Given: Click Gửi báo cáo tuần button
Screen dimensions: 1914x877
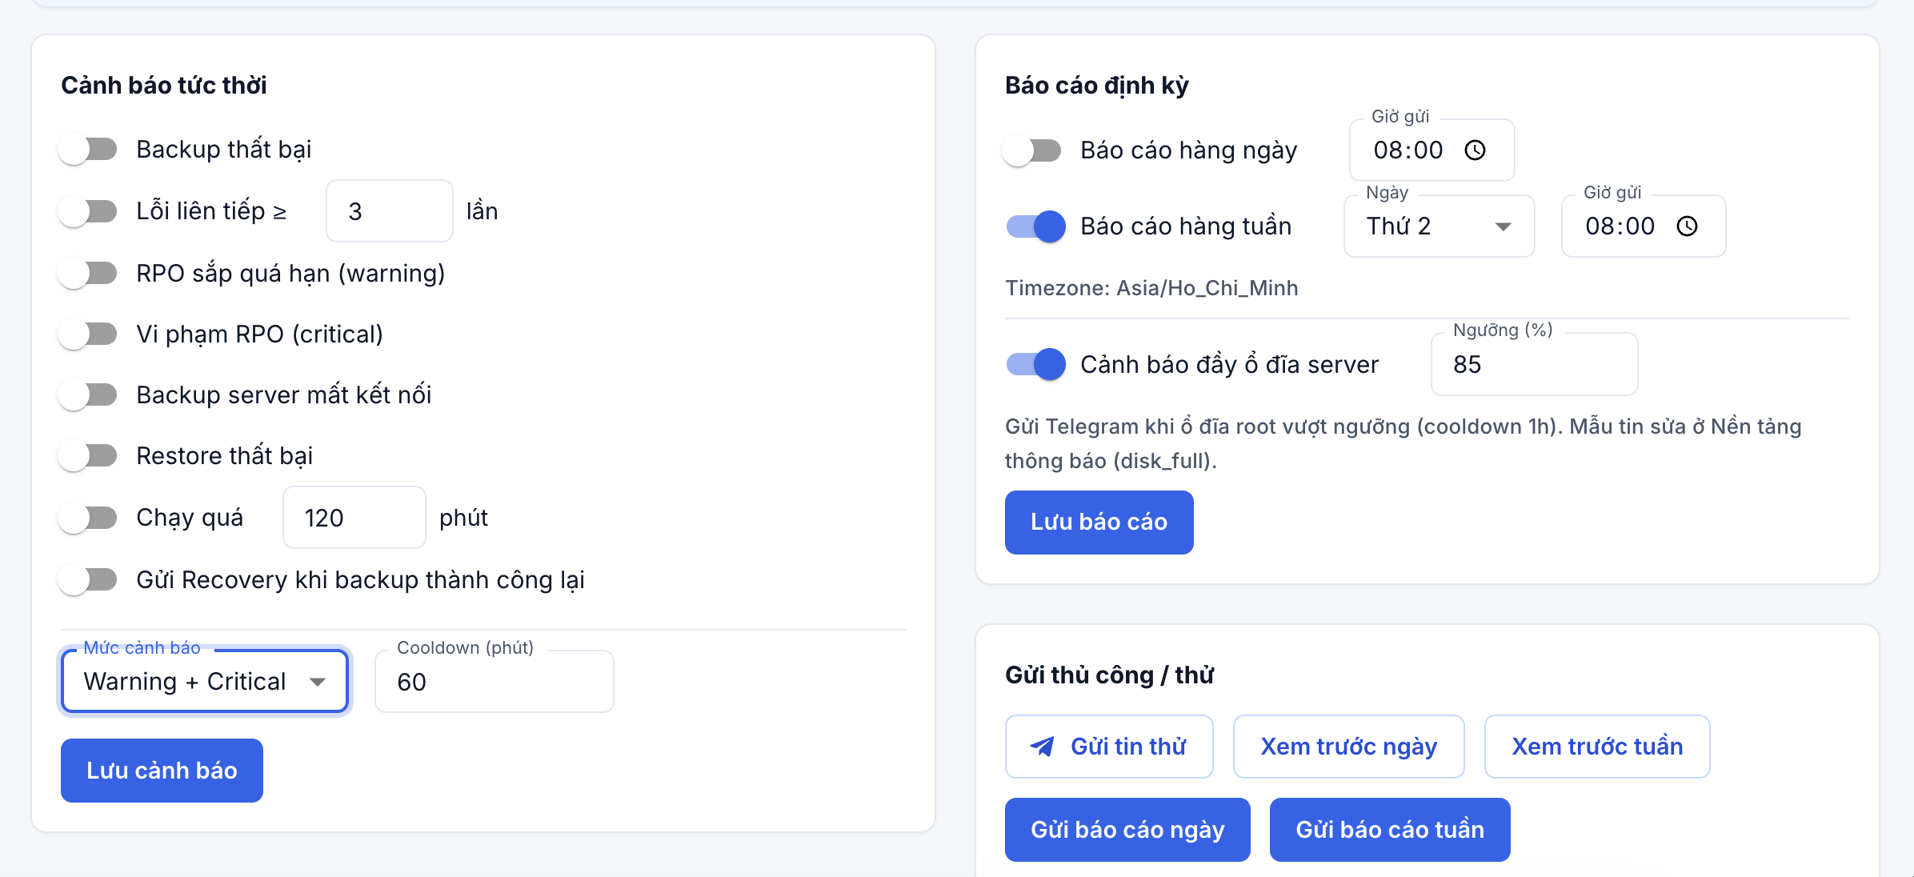Looking at the screenshot, I should point(1390,829).
